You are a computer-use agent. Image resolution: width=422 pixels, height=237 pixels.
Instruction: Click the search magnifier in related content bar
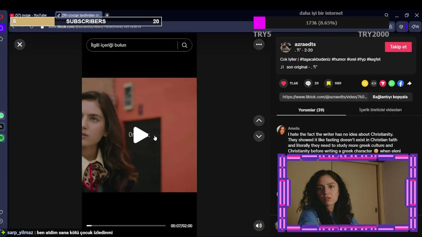[x=185, y=45]
